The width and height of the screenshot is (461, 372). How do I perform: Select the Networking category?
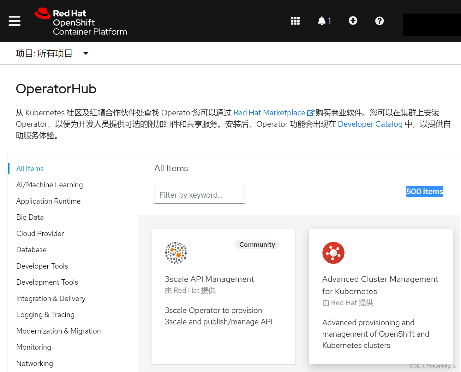click(35, 363)
